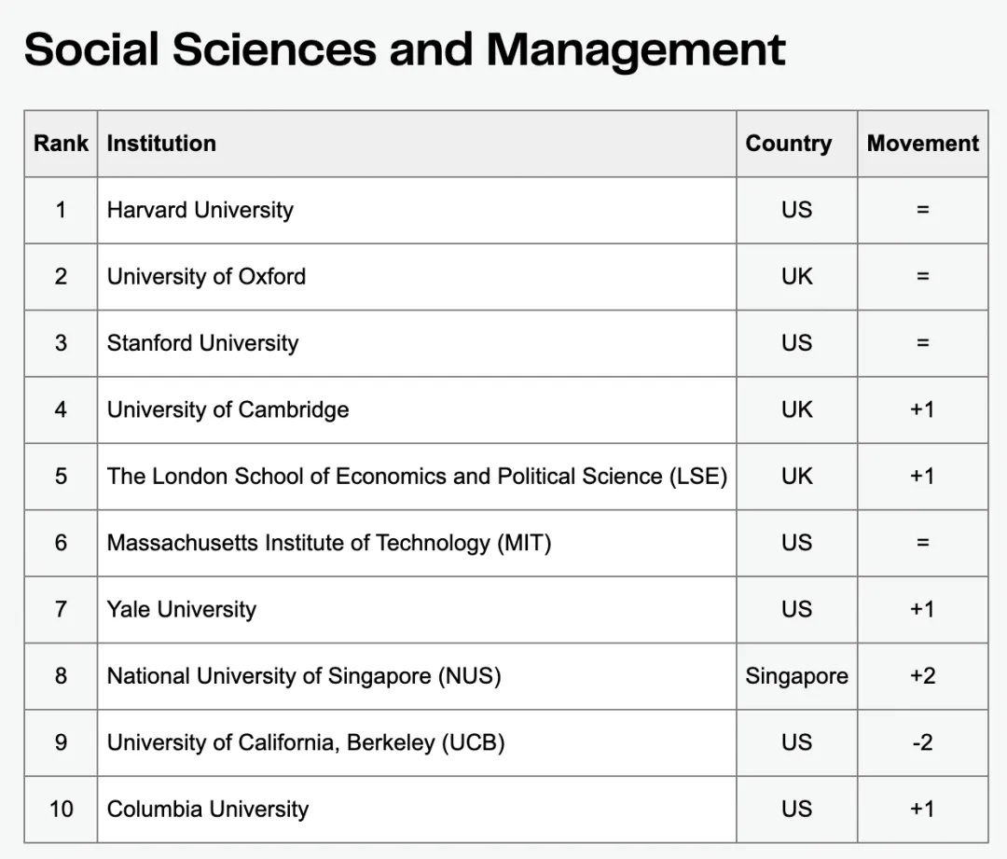Click the Movement column header
The width and height of the screenshot is (1007, 859).
922,144
